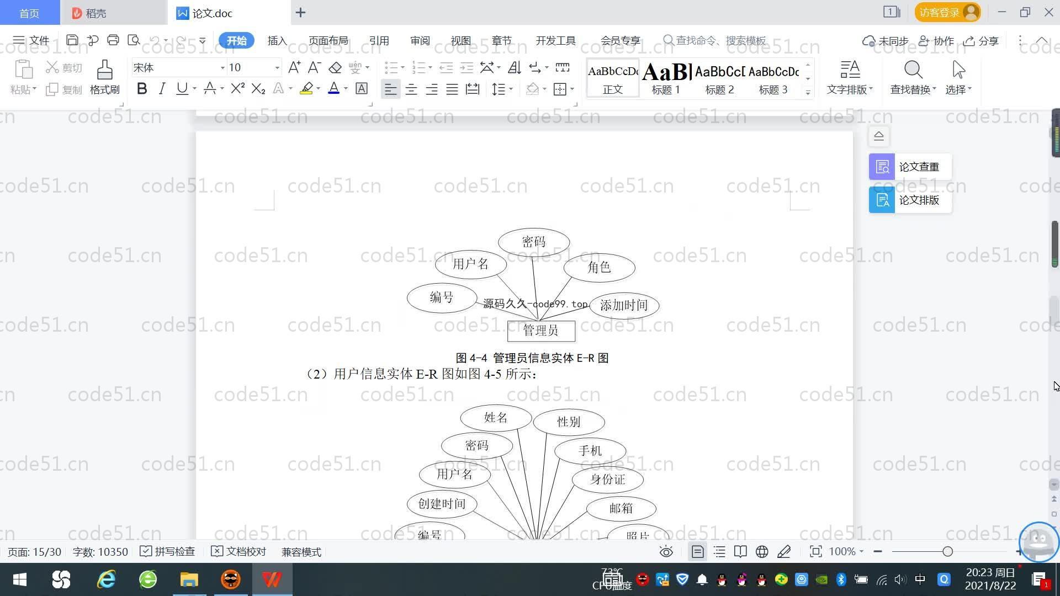Screen dimensions: 1060x596
Task: Click full screen icon in status bar
Action: pyautogui.click(x=815, y=552)
